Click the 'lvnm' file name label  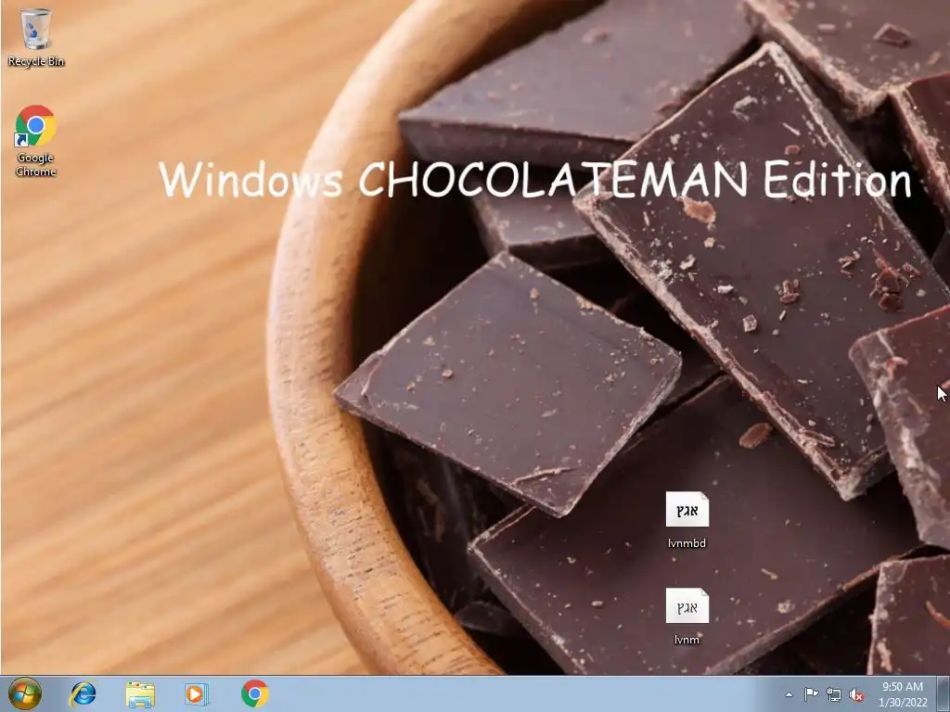[687, 640]
